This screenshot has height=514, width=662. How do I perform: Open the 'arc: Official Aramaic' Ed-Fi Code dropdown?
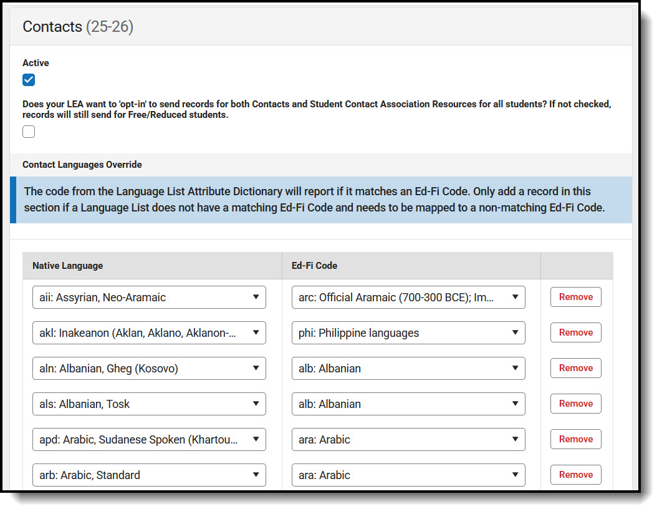click(408, 298)
